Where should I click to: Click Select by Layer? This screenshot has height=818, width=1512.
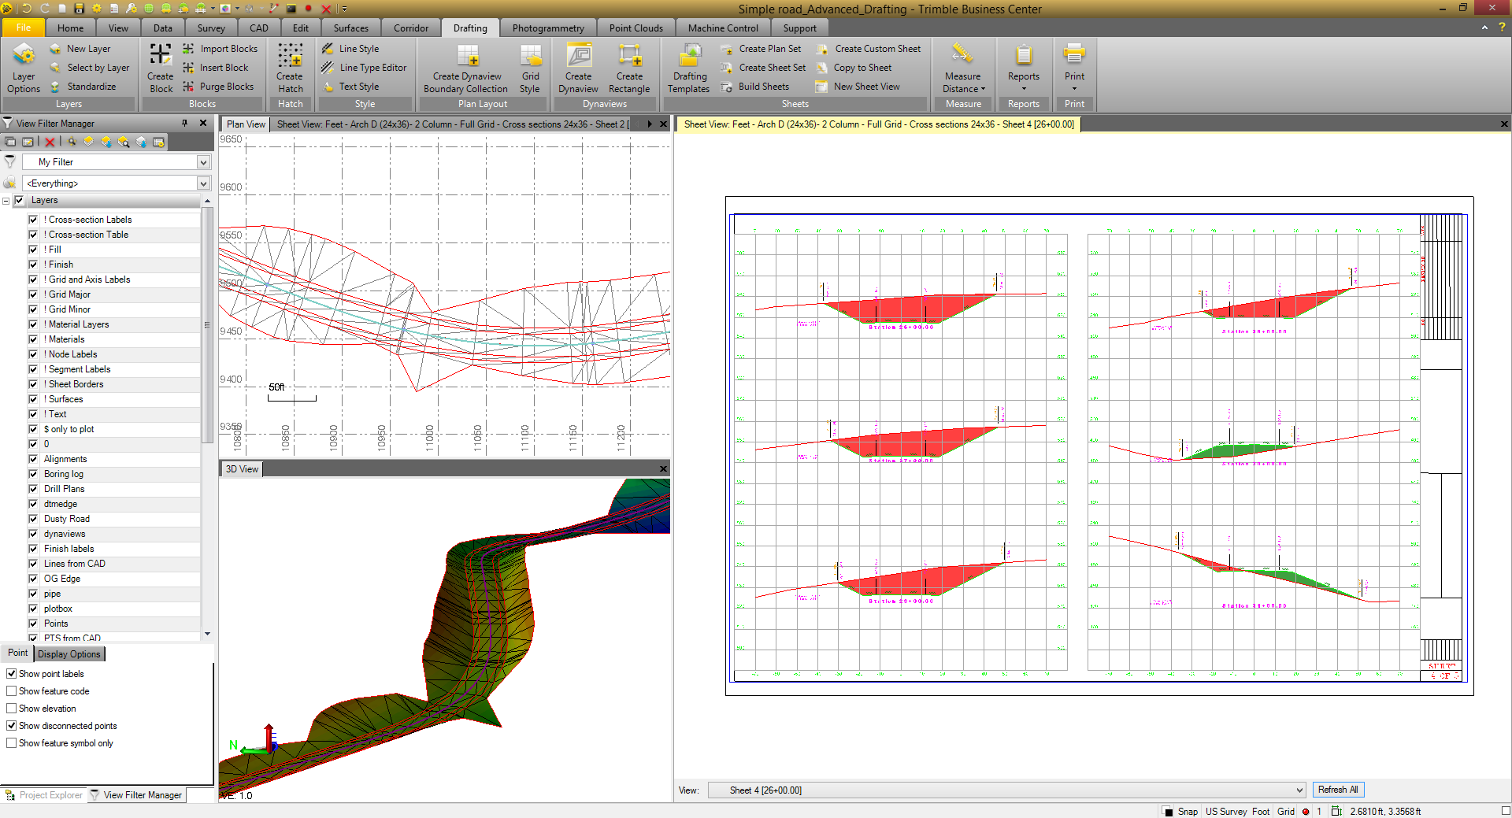pos(89,68)
